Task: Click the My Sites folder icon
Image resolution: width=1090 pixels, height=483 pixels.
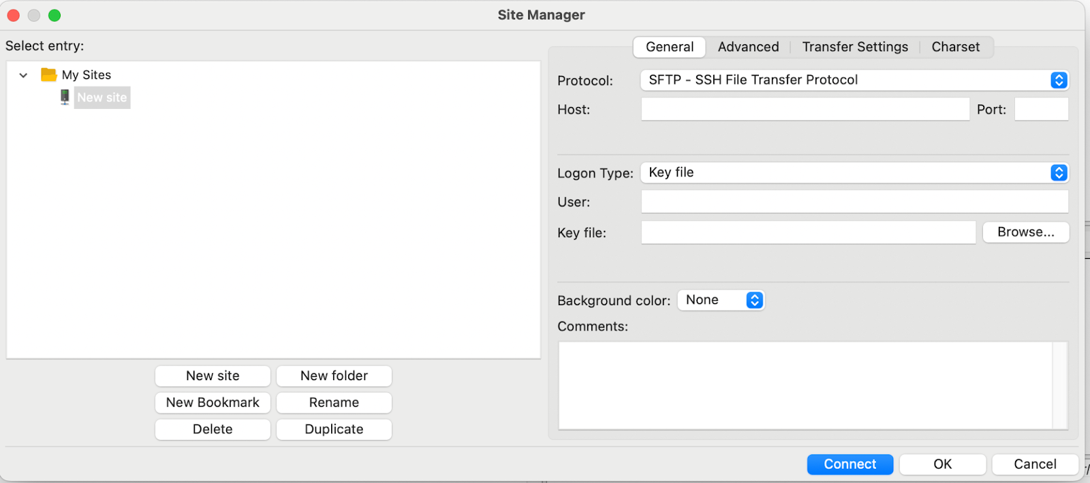Action: tap(48, 74)
